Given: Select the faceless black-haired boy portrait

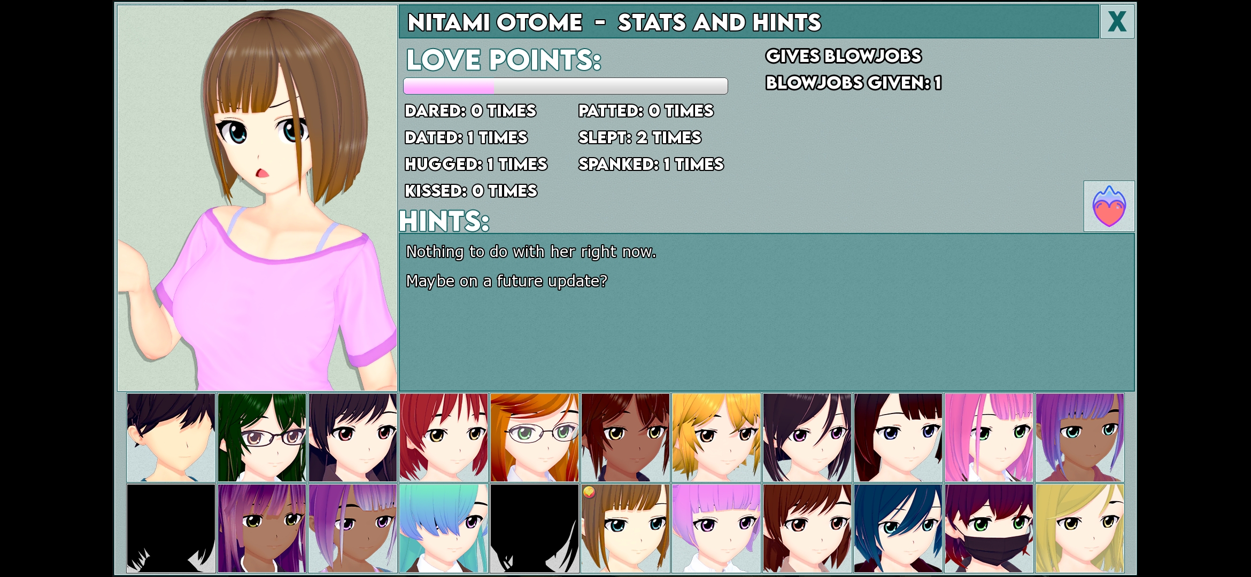Looking at the screenshot, I should [171, 438].
